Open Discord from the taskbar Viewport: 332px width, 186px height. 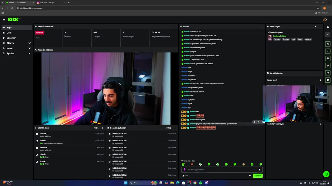tap(206, 183)
